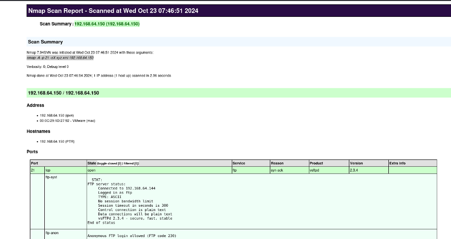Jump to host 192.168.64.150 green link

pos(106,24)
